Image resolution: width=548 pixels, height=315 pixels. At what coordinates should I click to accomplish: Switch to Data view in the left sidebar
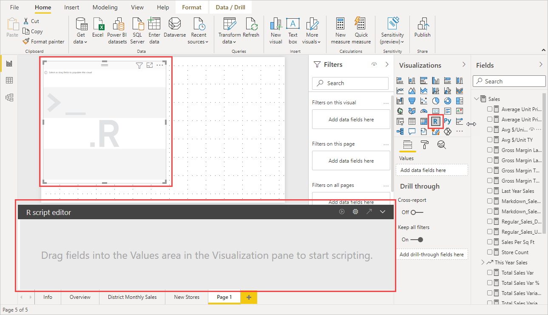[9, 80]
